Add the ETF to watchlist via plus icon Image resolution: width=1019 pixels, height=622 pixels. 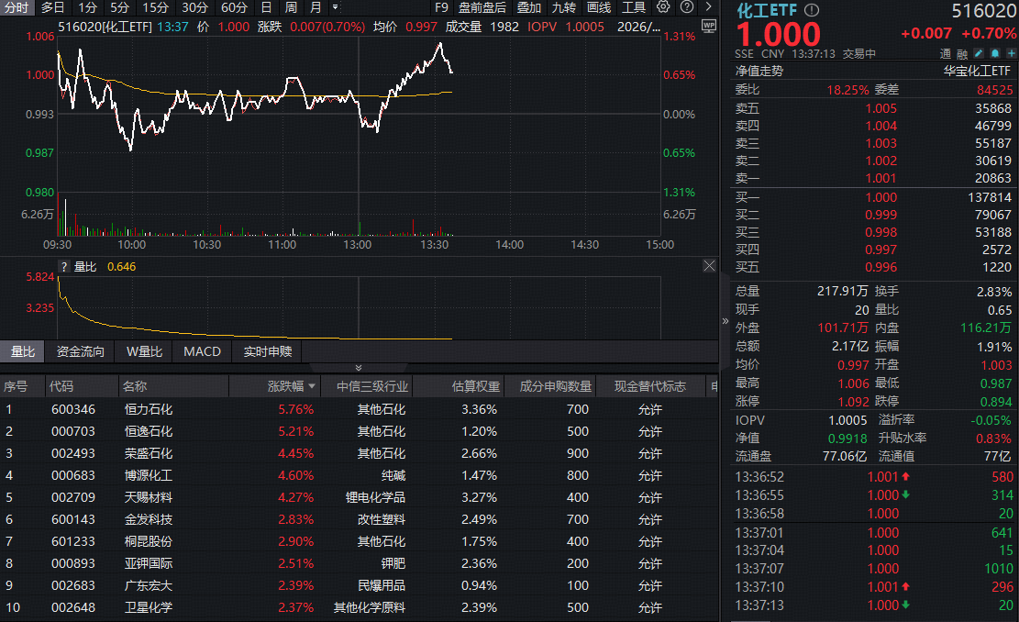click(x=1009, y=53)
